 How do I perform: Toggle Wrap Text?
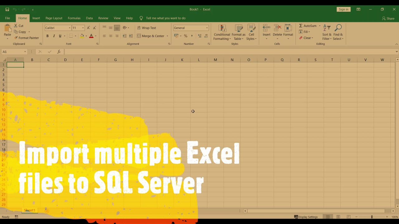tap(147, 28)
